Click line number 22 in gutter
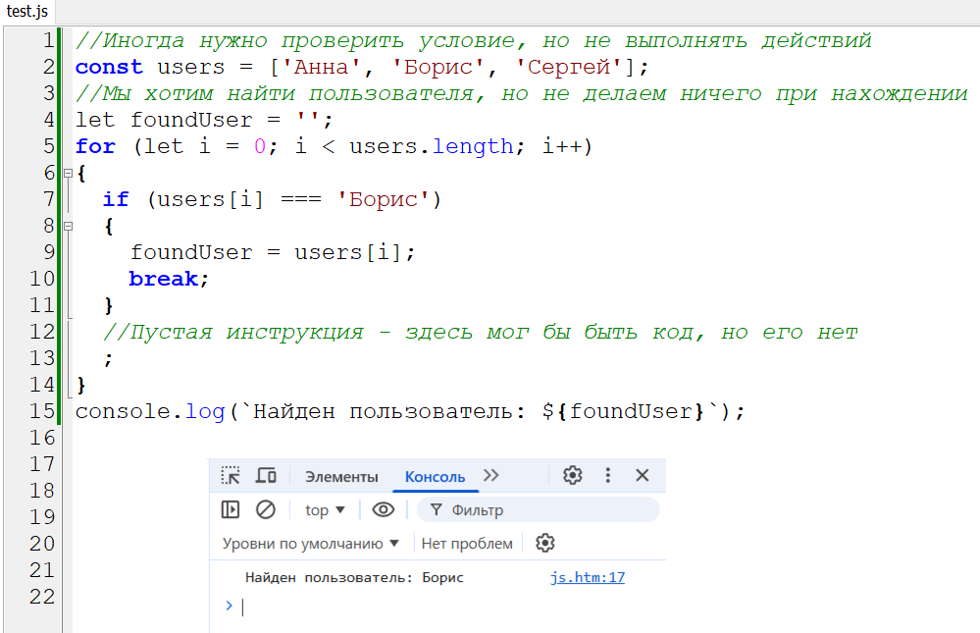Image resolution: width=980 pixels, height=633 pixels. tap(42, 597)
